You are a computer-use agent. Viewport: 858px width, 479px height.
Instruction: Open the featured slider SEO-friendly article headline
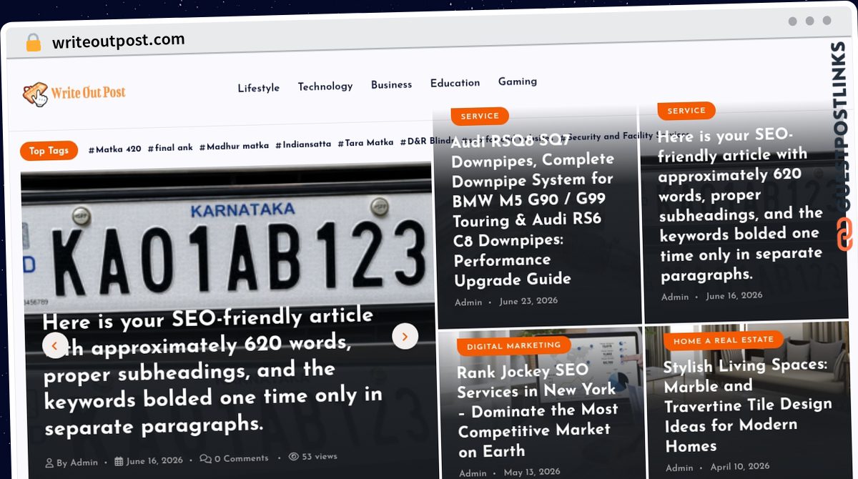click(213, 372)
